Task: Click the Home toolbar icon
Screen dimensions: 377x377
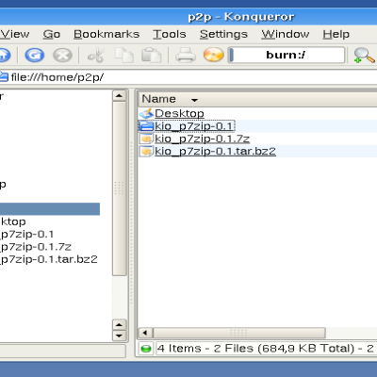Action: click(x=5, y=56)
